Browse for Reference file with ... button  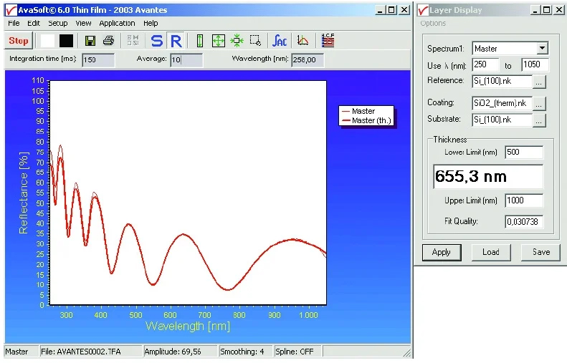pos(539,82)
